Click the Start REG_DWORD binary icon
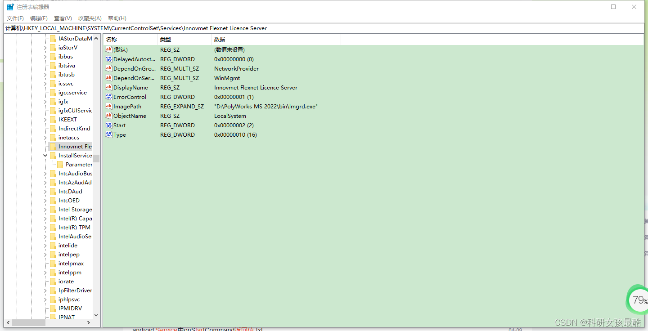Screen dimensions: 648x331 click(x=108, y=125)
